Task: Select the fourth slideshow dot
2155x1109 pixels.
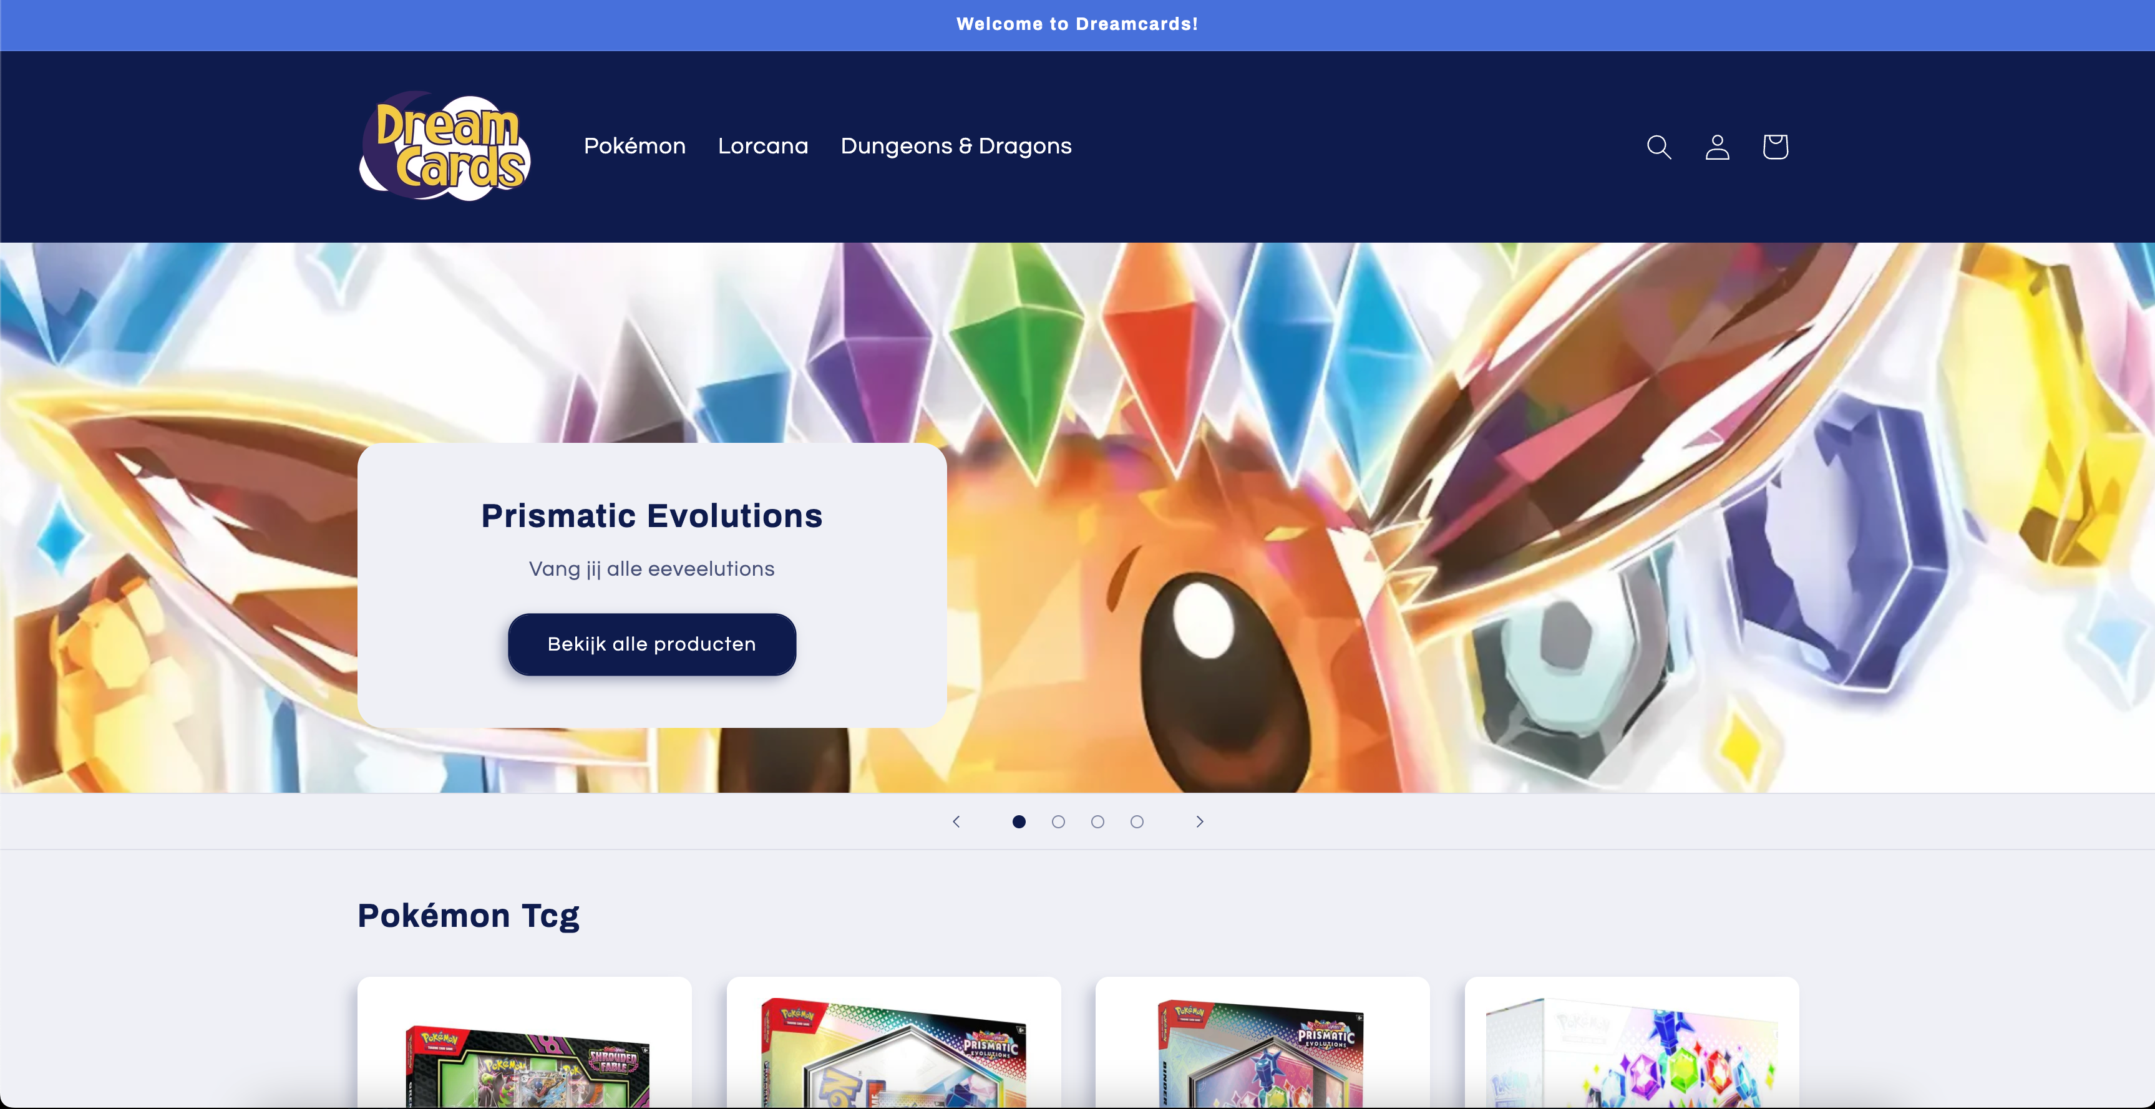Action: [1136, 821]
